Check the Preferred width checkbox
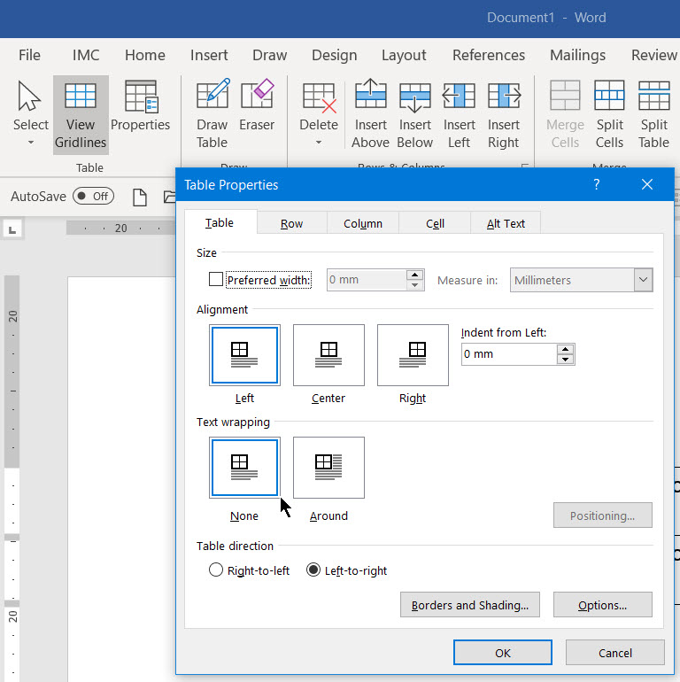The image size is (680, 682). [x=216, y=279]
